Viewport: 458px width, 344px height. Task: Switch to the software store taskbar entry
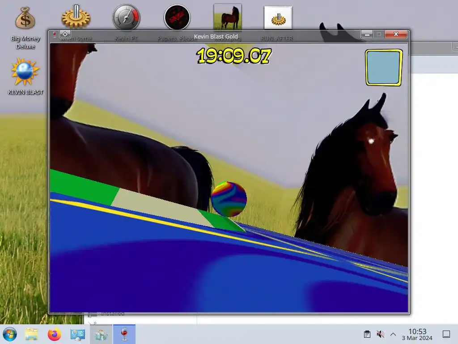pyautogui.click(x=101, y=334)
